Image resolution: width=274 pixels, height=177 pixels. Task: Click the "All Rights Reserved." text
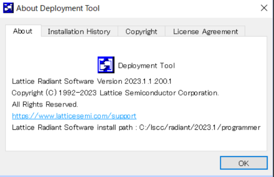[x=45, y=104]
